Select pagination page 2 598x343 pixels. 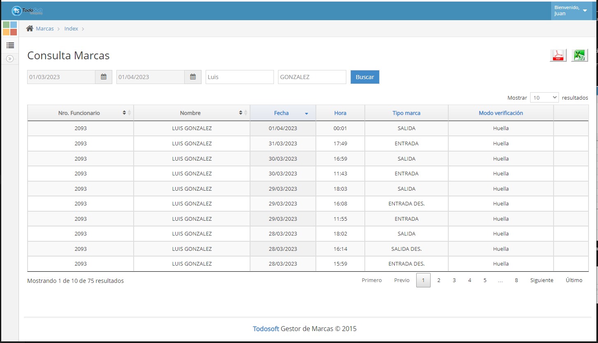(x=439, y=280)
